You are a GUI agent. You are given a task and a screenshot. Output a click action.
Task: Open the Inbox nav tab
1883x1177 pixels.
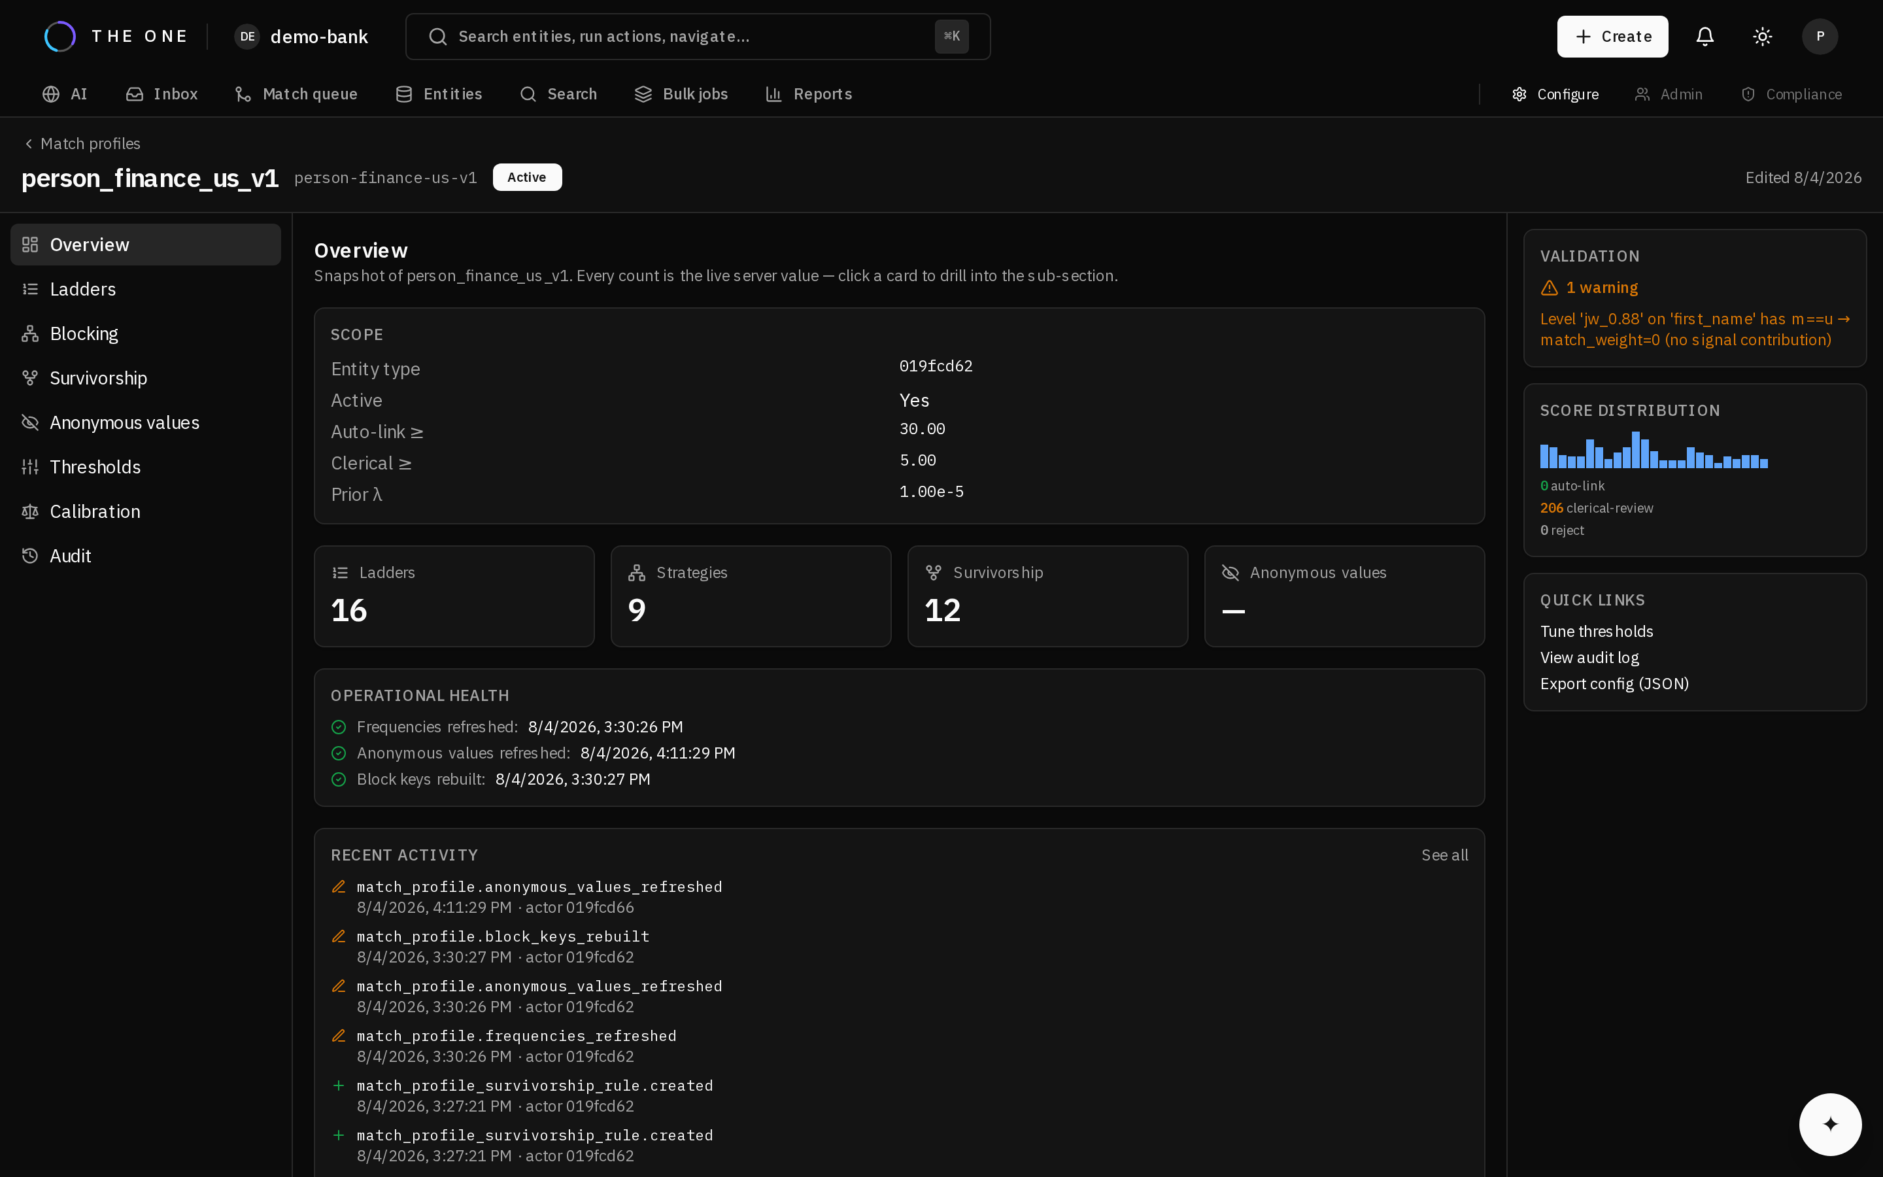point(162,94)
